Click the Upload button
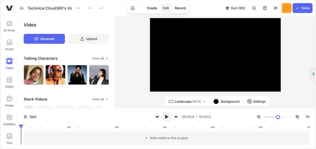 pos(89,39)
